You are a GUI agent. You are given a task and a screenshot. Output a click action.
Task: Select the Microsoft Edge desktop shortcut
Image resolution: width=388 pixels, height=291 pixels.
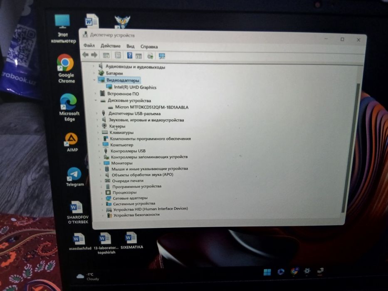(x=69, y=107)
